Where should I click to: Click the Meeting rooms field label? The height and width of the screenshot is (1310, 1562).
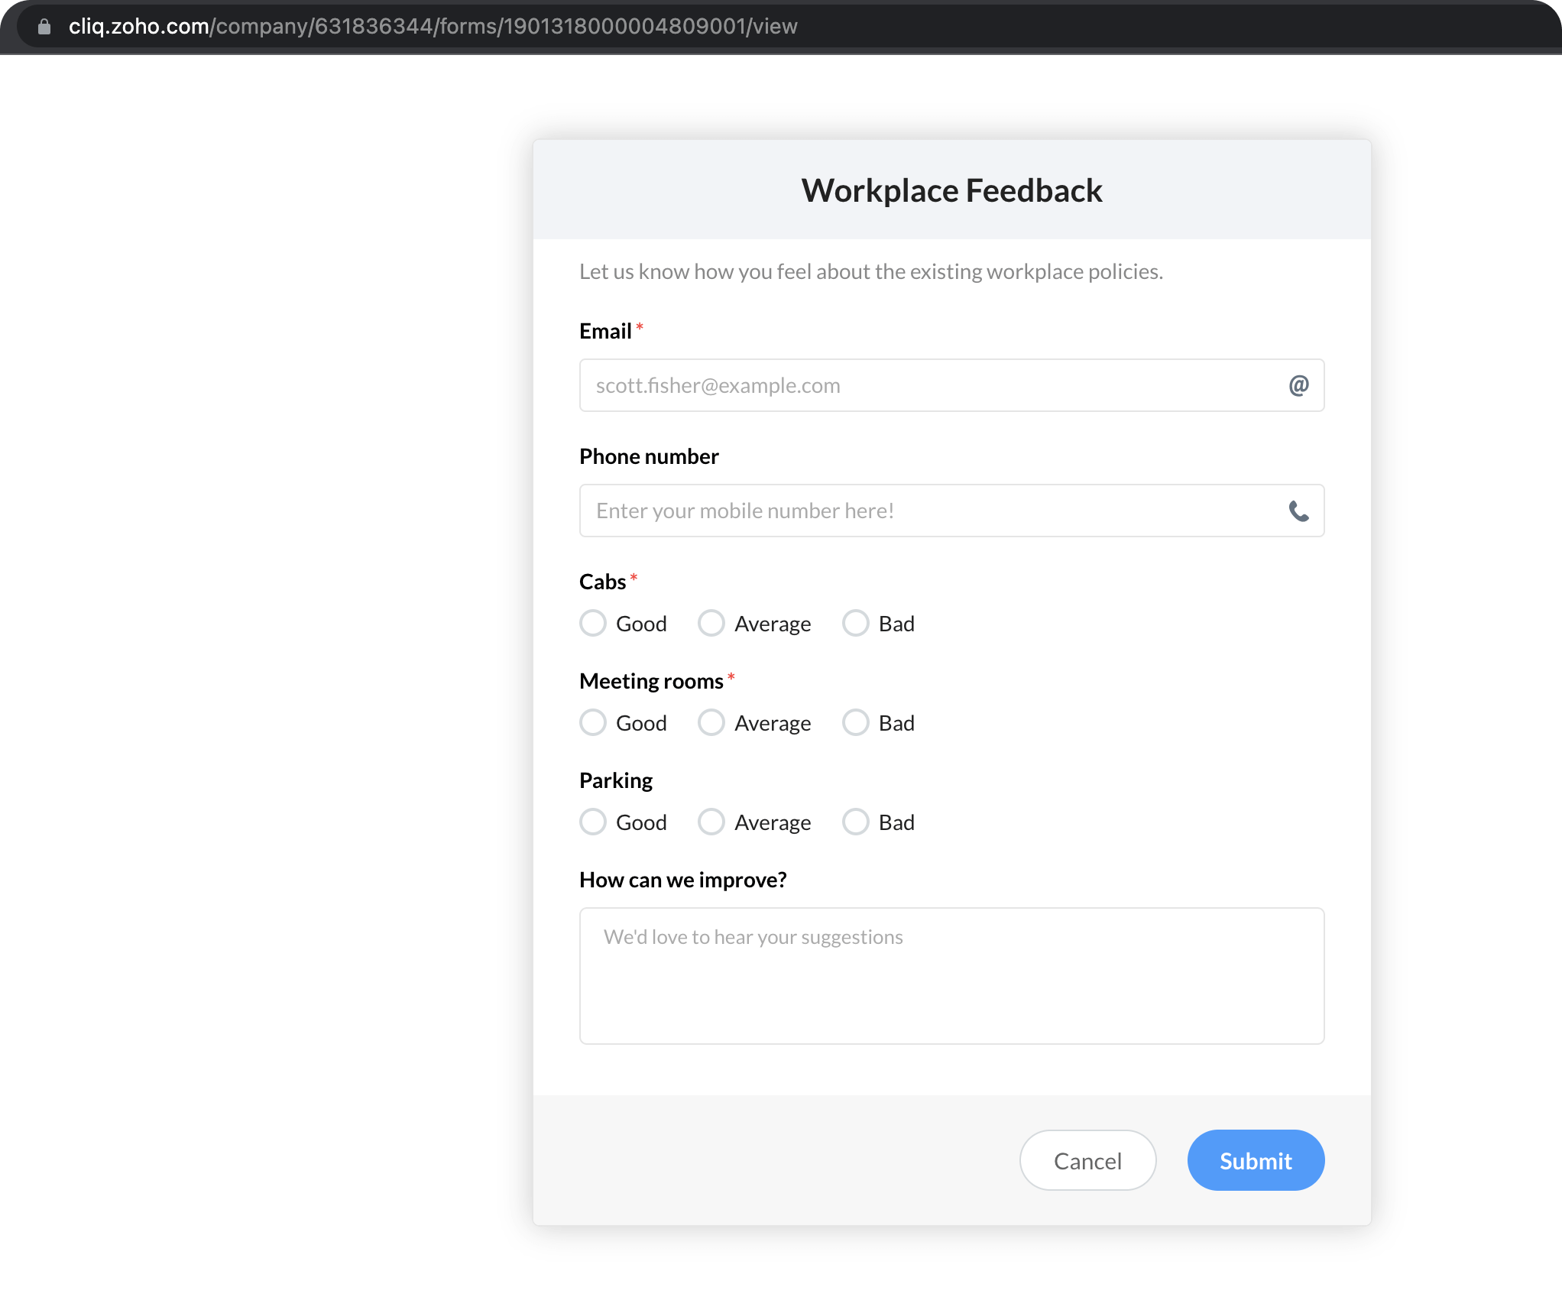click(x=651, y=681)
